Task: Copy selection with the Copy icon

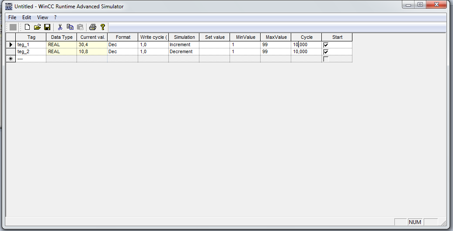Action: point(70,27)
